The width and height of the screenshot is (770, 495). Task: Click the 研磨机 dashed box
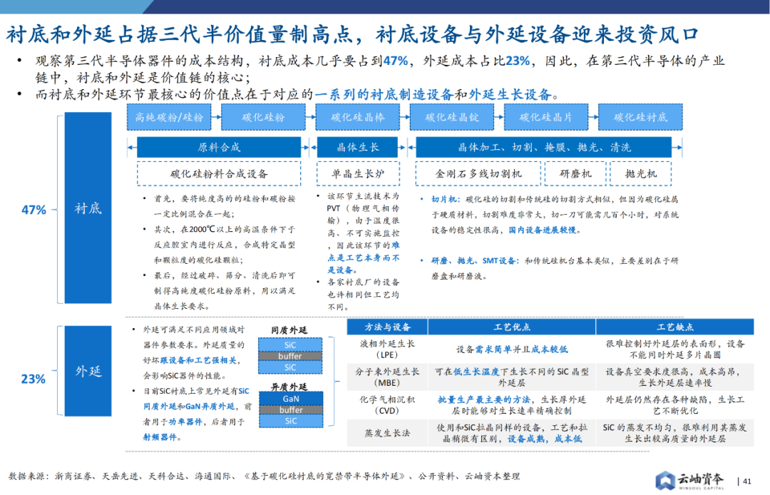tap(575, 173)
